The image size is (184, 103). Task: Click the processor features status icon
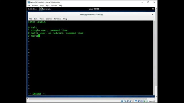[141, 101]
